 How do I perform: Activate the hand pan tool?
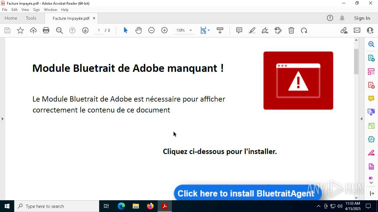pos(139,30)
